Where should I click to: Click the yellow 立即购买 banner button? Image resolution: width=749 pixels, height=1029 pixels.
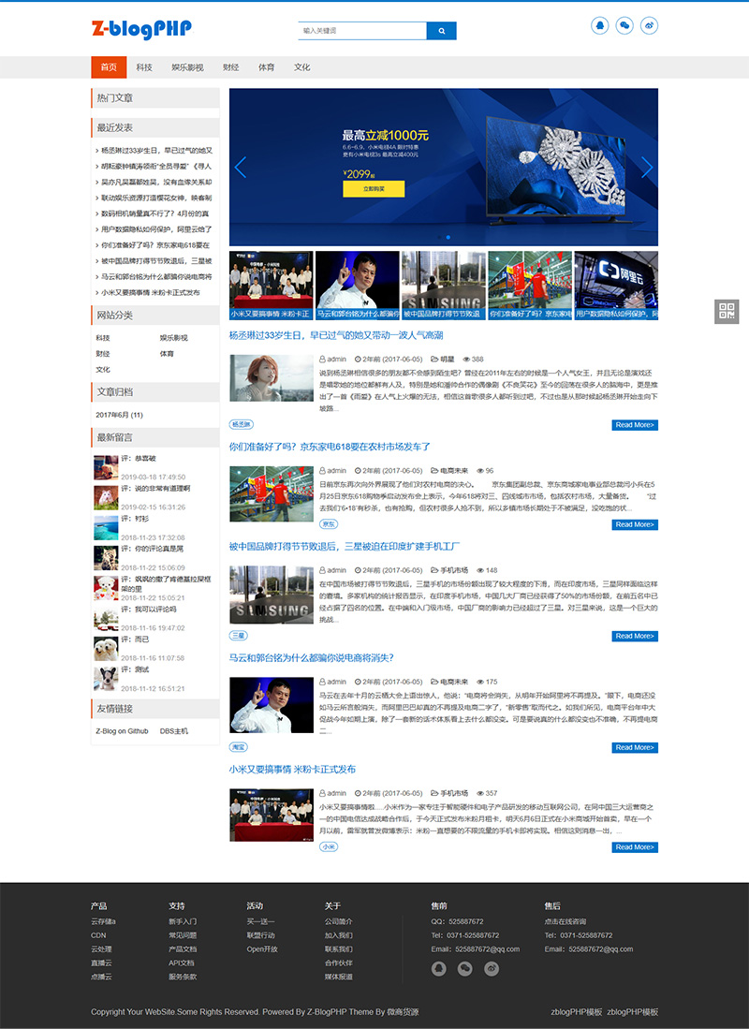click(x=374, y=189)
